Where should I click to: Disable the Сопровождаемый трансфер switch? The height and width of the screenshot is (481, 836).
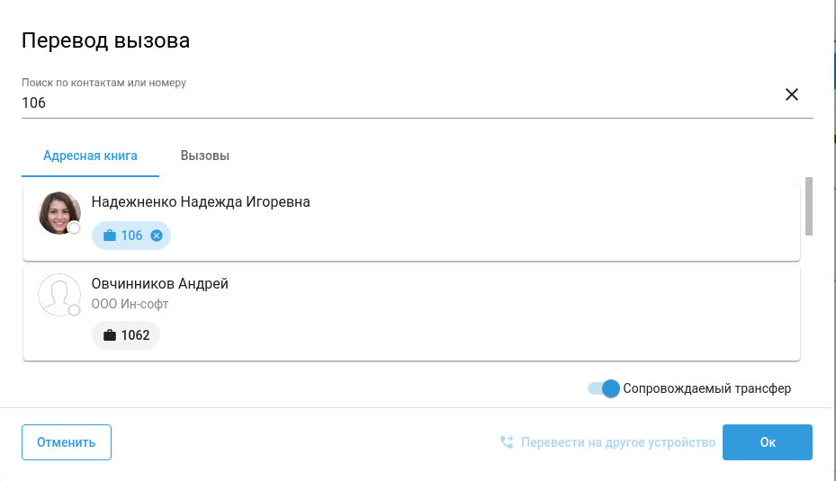click(605, 388)
